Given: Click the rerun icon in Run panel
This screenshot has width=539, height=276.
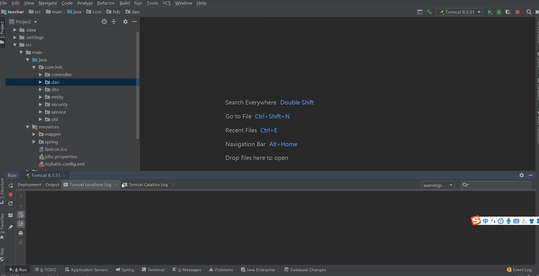Looking at the screenshot, I should click(x=11, y=185).
